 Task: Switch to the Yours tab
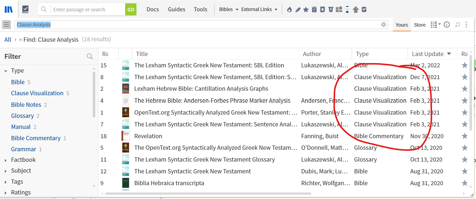[x=402, y=25]
